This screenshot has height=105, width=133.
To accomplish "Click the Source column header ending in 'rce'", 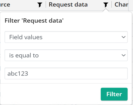I will point(5,5).
